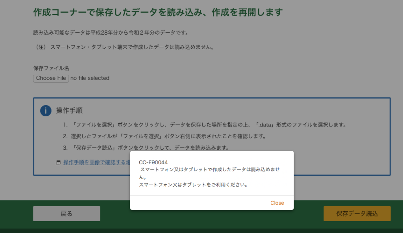Image resolution: width=403 pixels, height=233 pixels.
Task: Click the 保存ファイル名 field label
Action: 51,68
